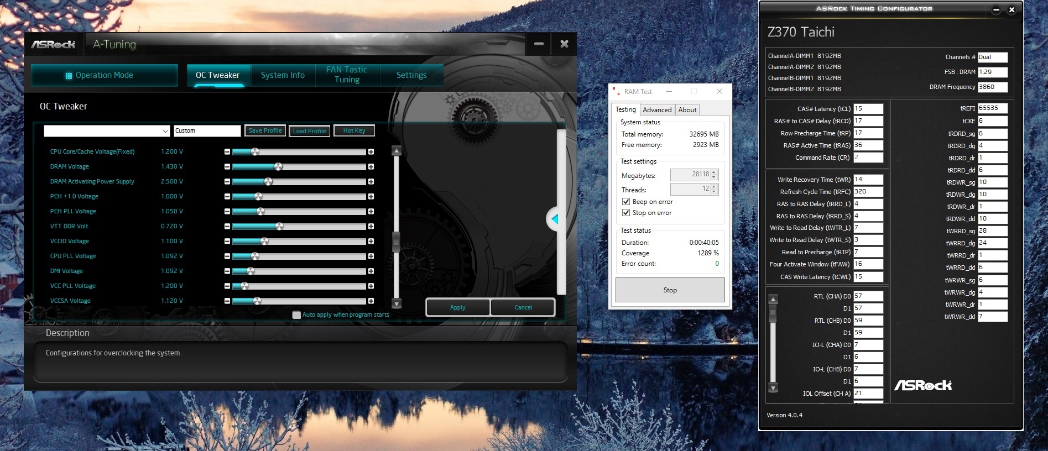Toggle Beep on error checkbox
This screenshot has height=451, width=1048.
click(x=626, y=202)
